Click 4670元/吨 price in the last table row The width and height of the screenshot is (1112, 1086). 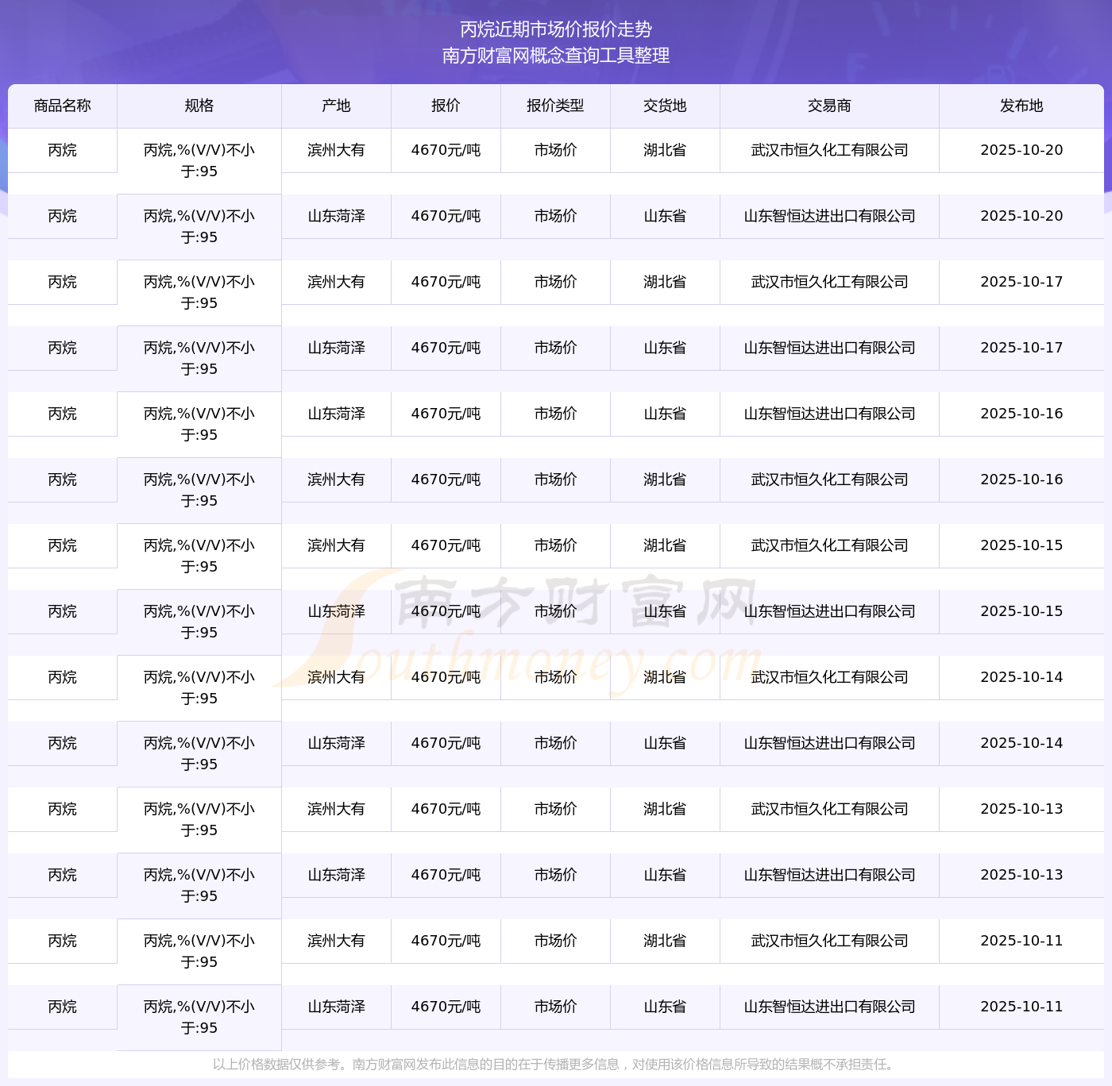pos(446,1007)
